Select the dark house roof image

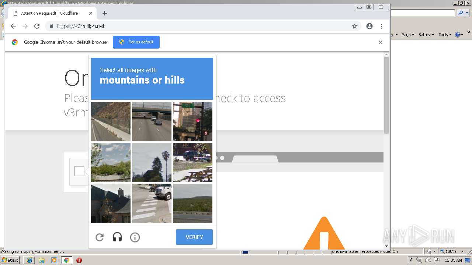pyautogui.click(x=111, y=203)
